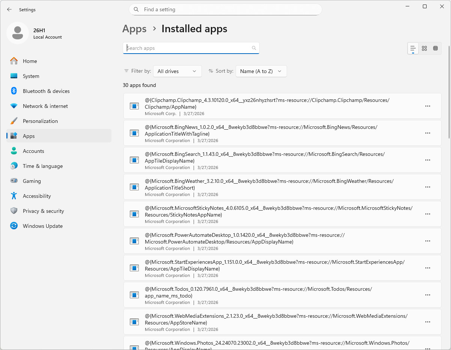The height and width of the screenshot is (350, 451).
Task: Open Network & internet settings
Action: pyautogui.click(x=59, y=106)
